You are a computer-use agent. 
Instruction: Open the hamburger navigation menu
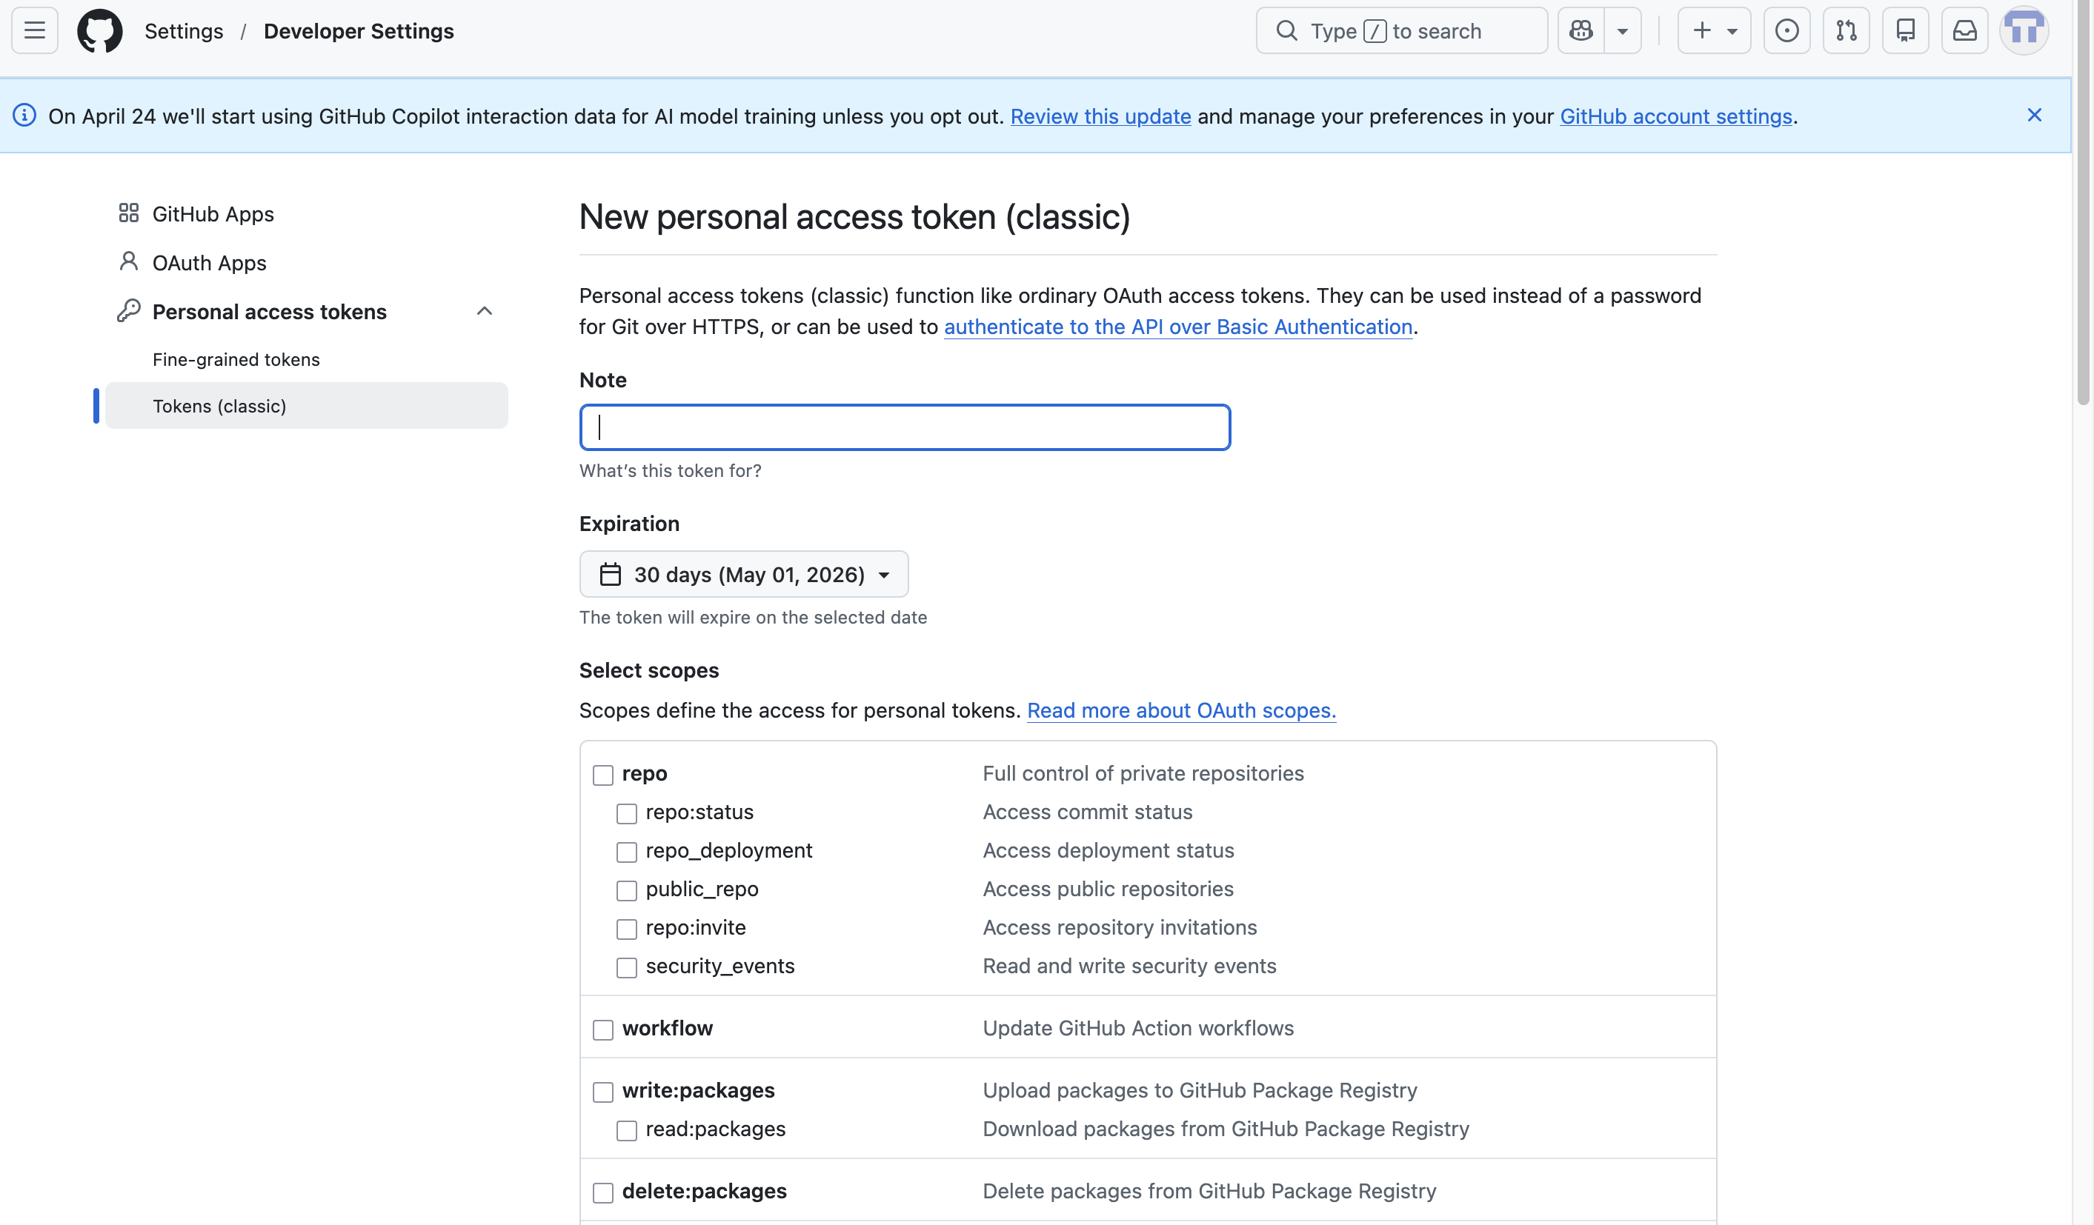tap(35, 30)
